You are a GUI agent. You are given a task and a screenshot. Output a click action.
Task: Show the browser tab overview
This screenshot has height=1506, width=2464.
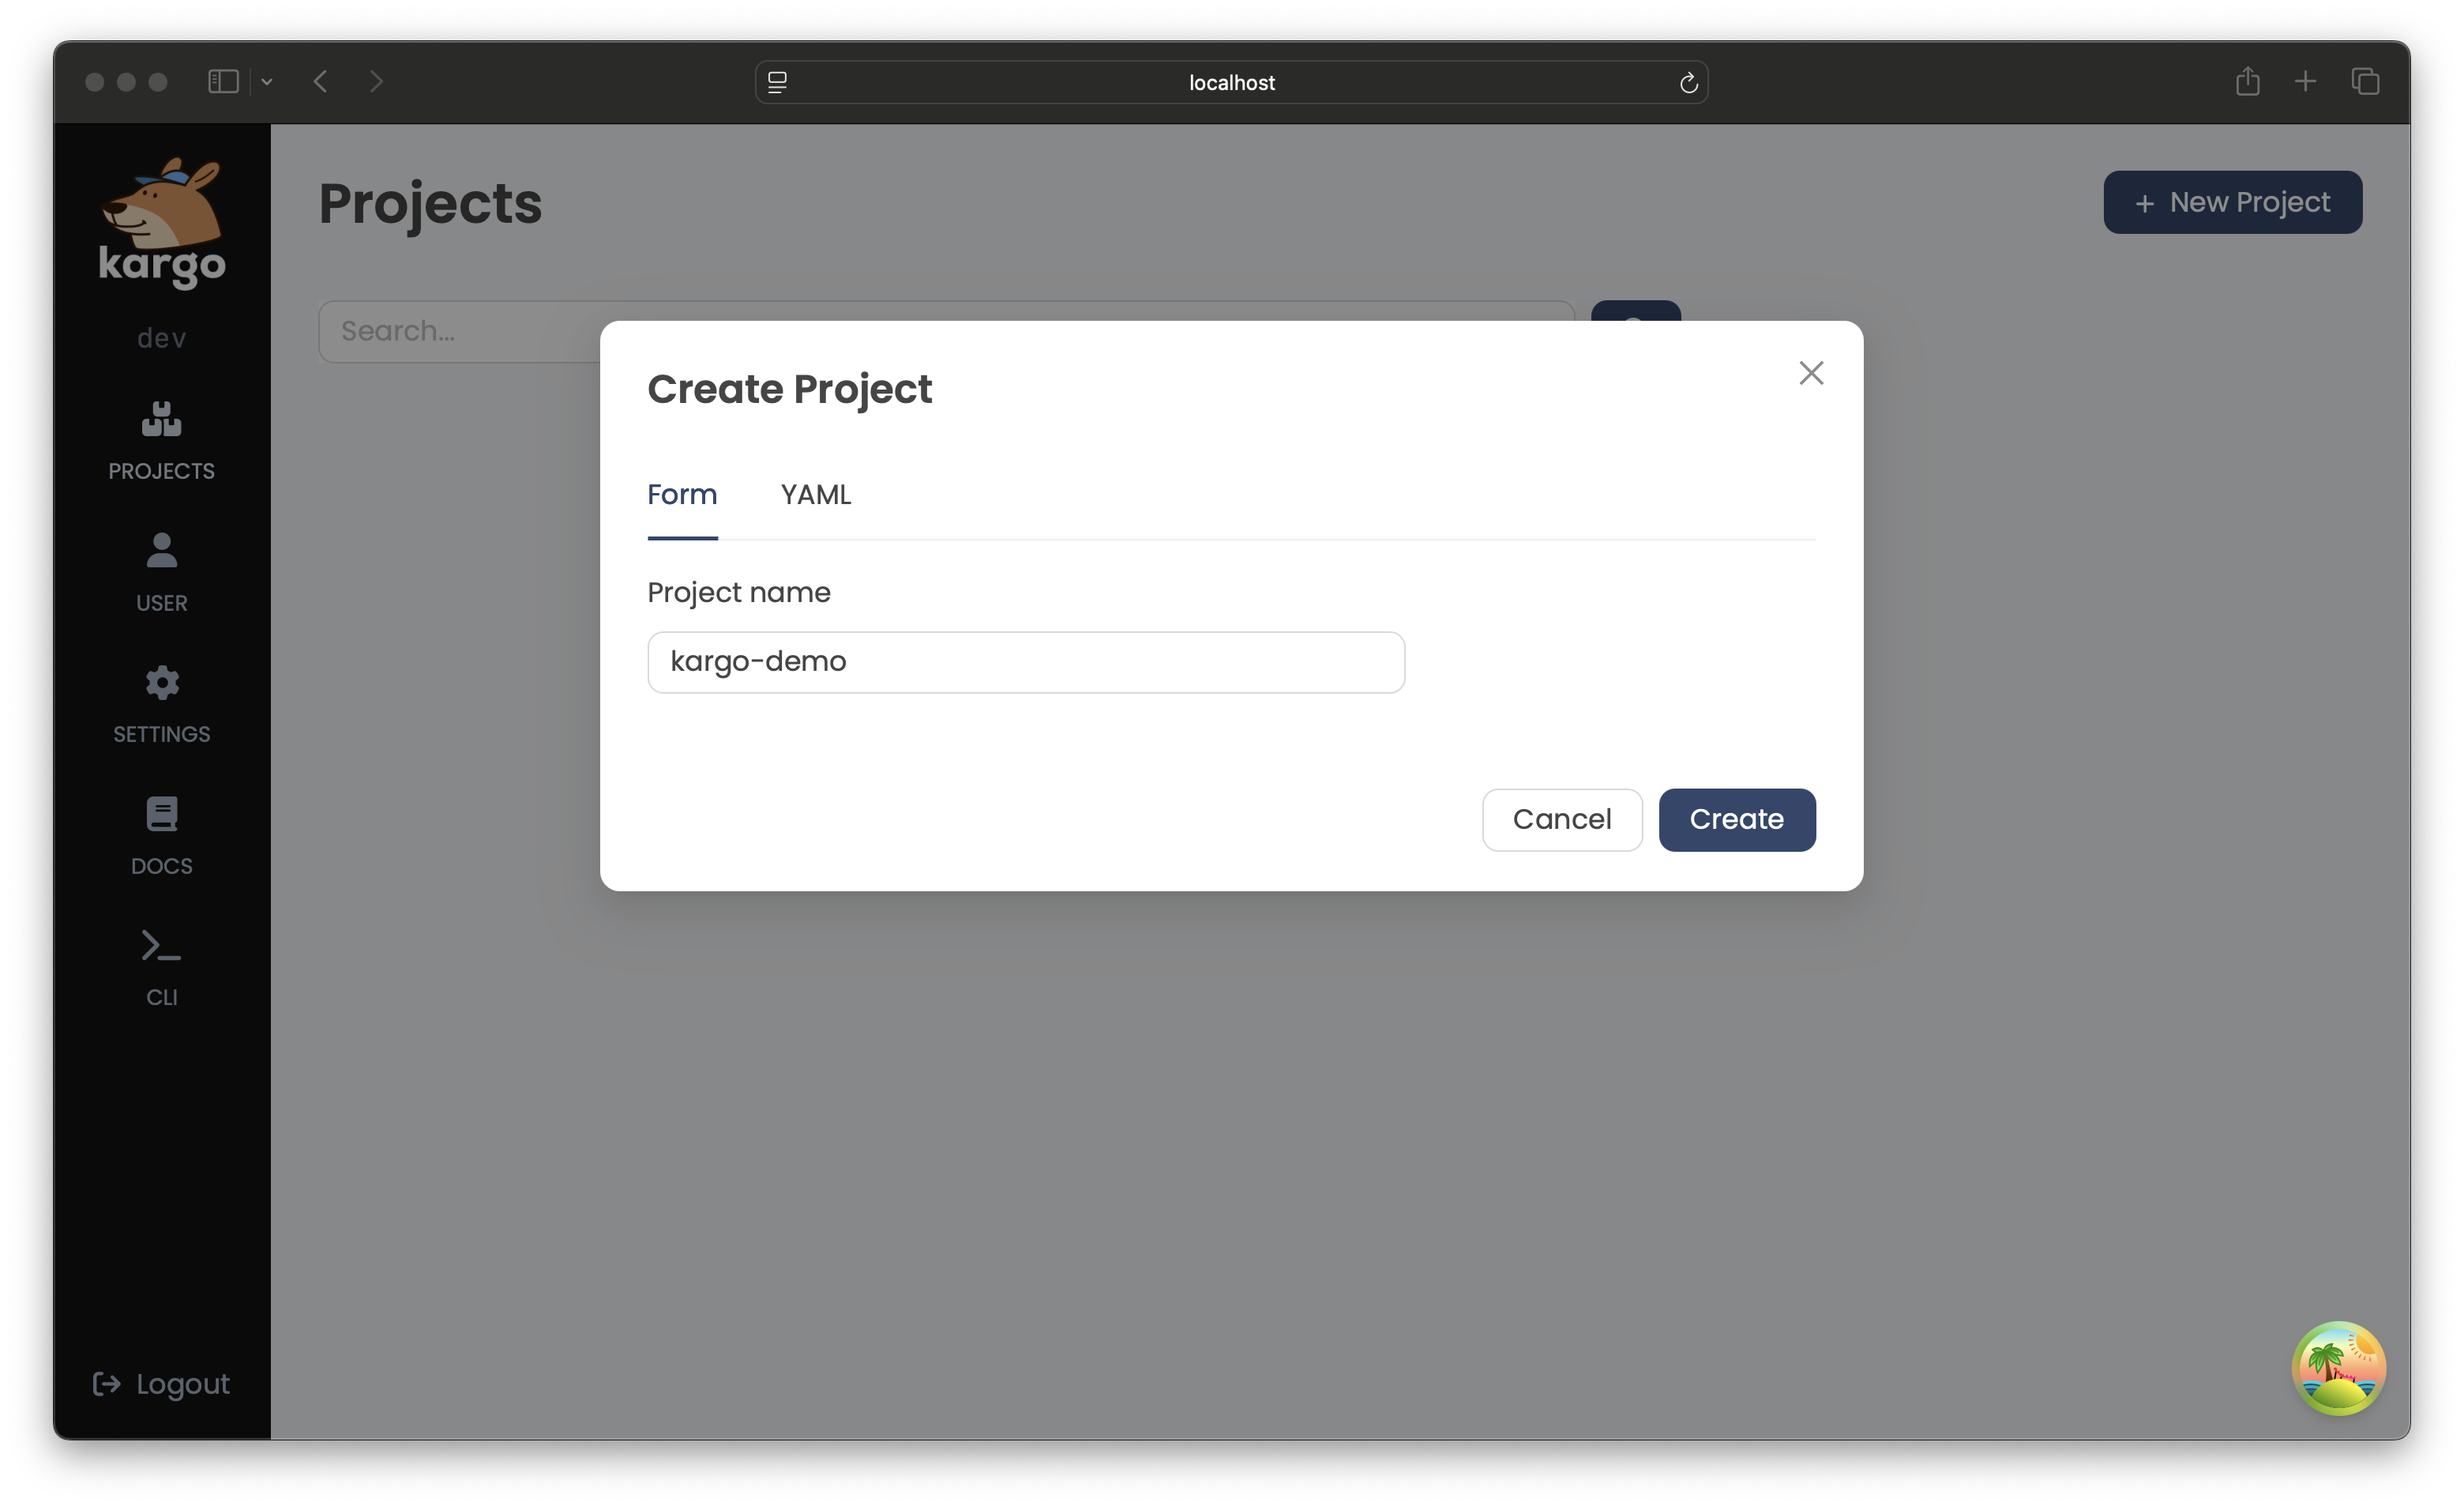coord(2365,81)
